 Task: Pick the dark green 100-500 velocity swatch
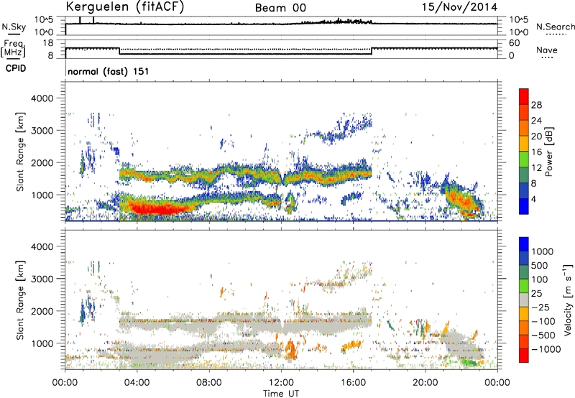point(524,272)
